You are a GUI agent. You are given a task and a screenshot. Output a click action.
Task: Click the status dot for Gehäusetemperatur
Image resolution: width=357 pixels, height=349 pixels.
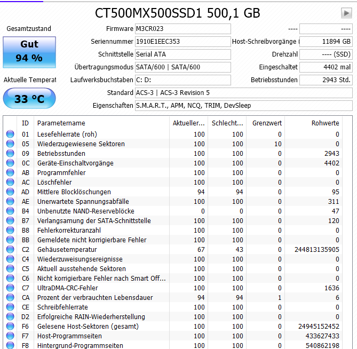[10, 249]
